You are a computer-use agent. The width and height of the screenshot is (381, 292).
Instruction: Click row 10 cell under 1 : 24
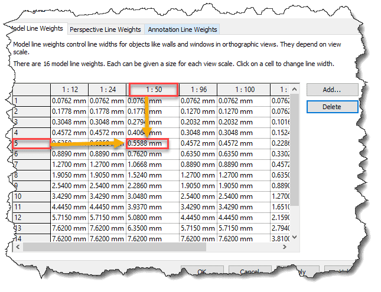(x=108, y=196)
